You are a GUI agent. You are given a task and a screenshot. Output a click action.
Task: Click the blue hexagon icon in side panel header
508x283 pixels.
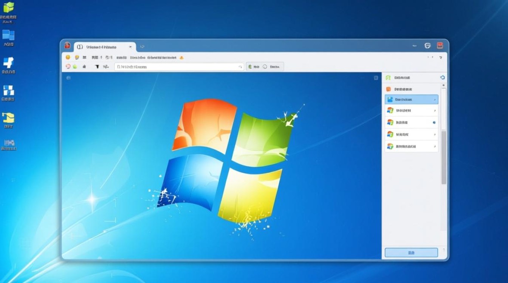443,78
